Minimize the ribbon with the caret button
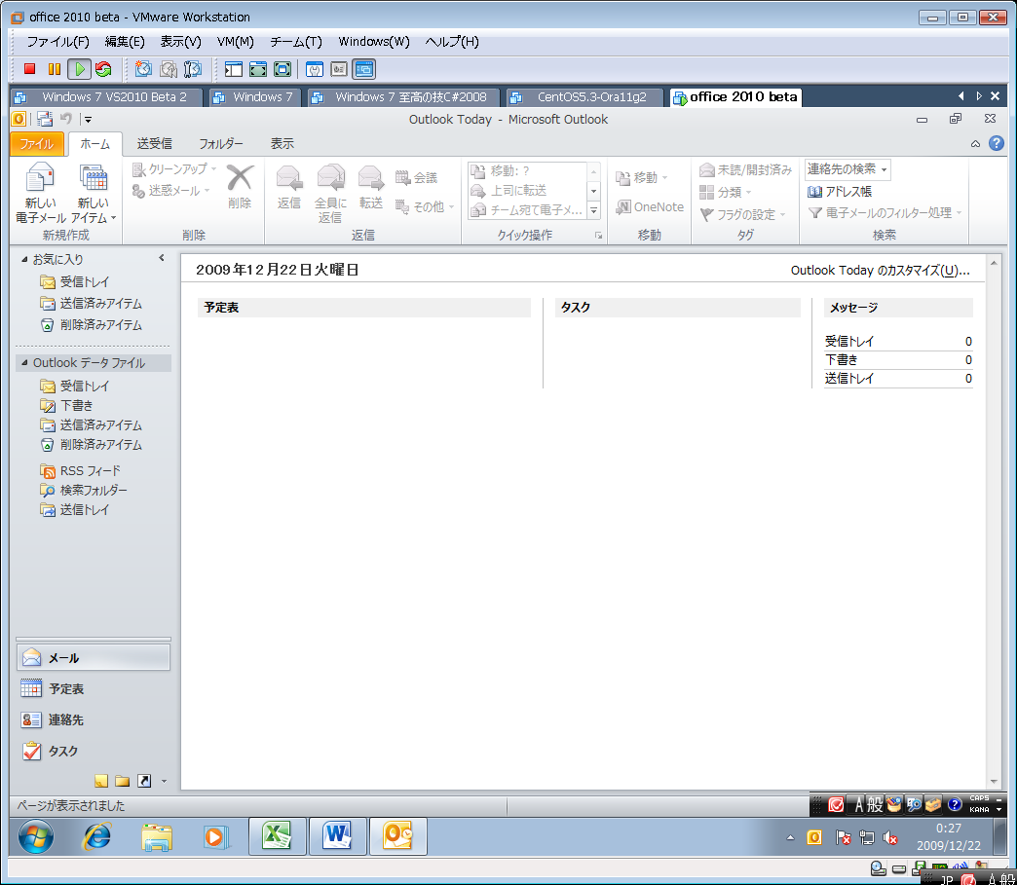This screenshot has width=1017, height=885. coord(975,144)
